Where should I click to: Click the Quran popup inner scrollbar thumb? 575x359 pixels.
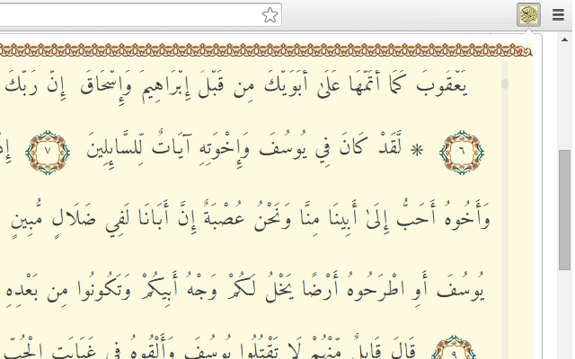(x=505, y=83)
